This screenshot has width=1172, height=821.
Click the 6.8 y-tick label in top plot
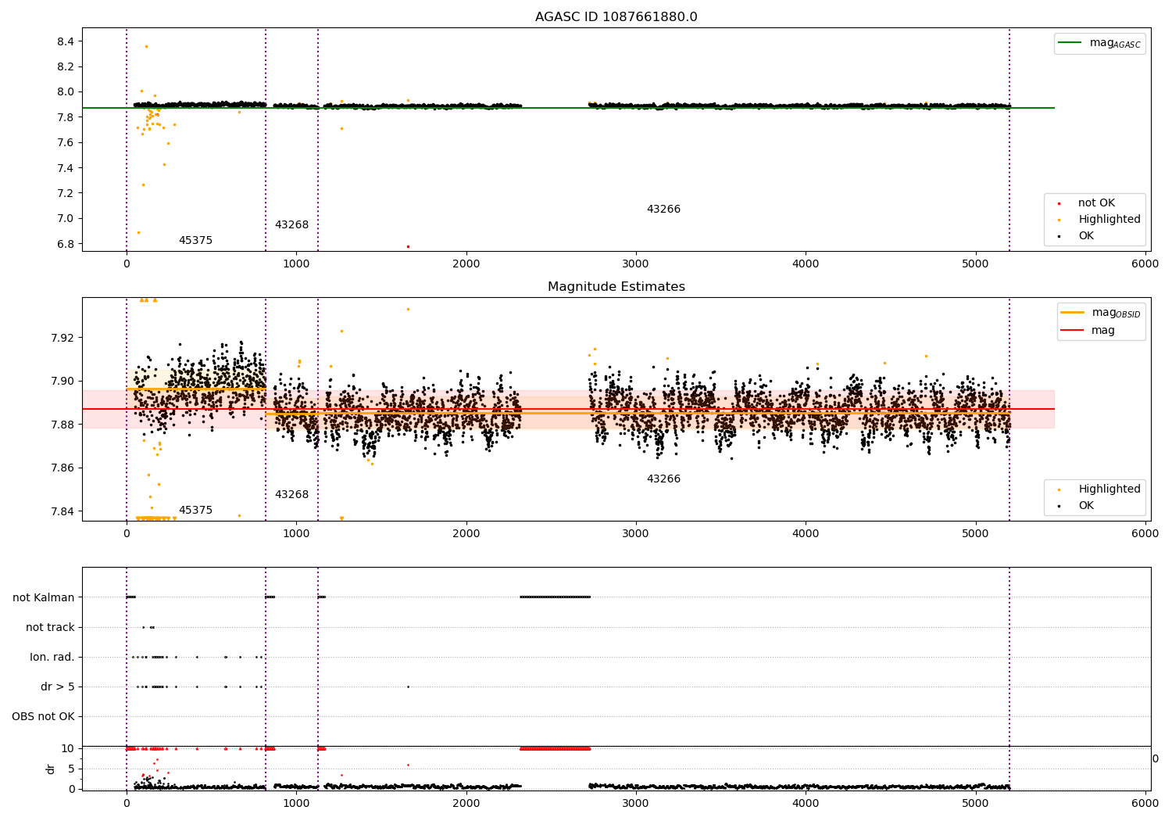66,244
